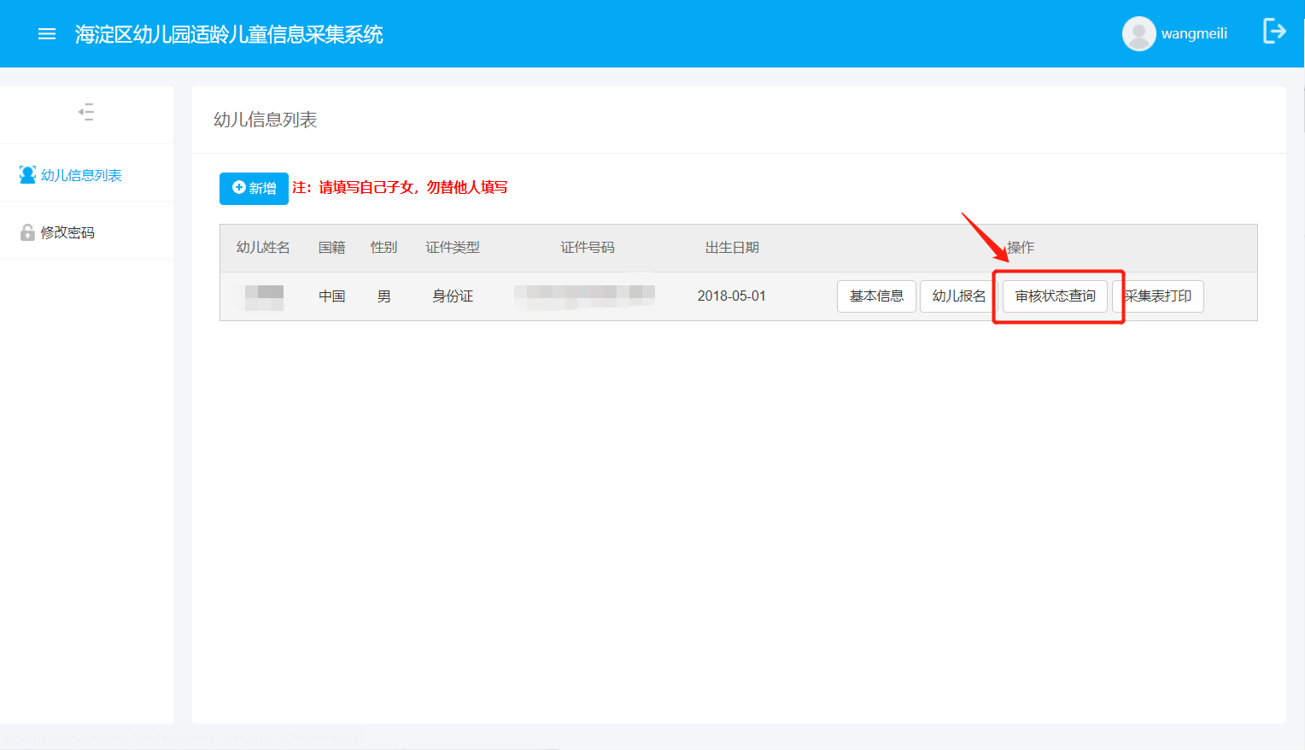Click the 幼儿姓名 column header
This screenshot has height=750, width=1305.
263,248
